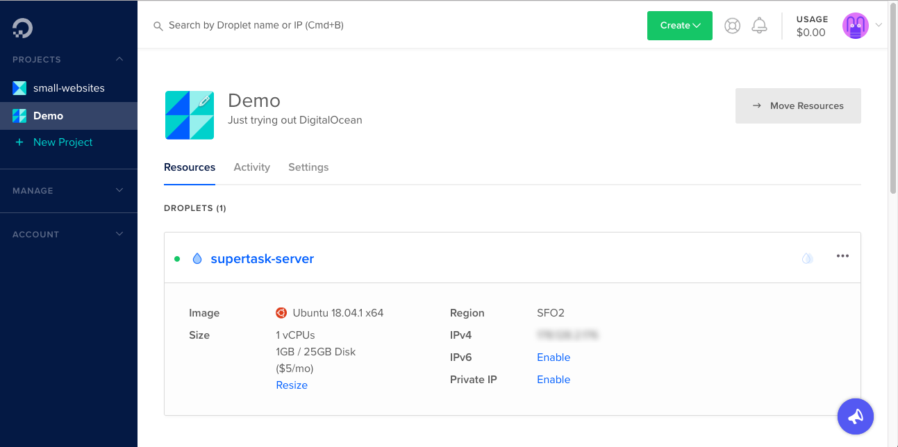Click the Move Resources button
The height and width of the screenshot is (447, 898).
click(798, 106)
